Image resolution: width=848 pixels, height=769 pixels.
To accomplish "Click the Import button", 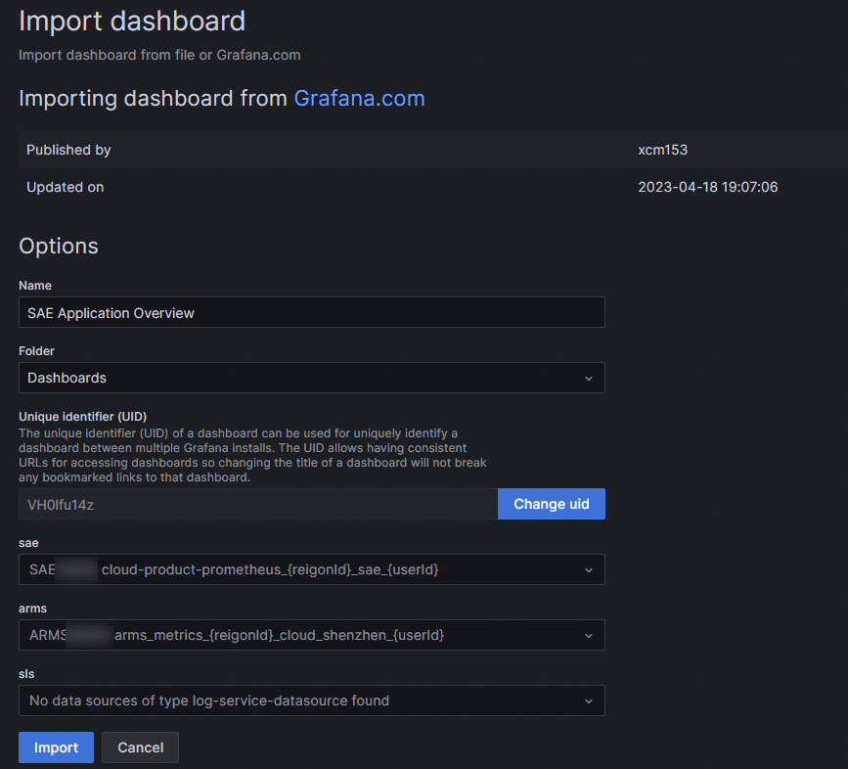I will pyautogui.click(x=57, y=747).
